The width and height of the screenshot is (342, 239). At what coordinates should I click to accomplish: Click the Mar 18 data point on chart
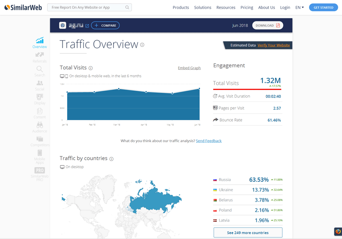click(x=119, y=89)
